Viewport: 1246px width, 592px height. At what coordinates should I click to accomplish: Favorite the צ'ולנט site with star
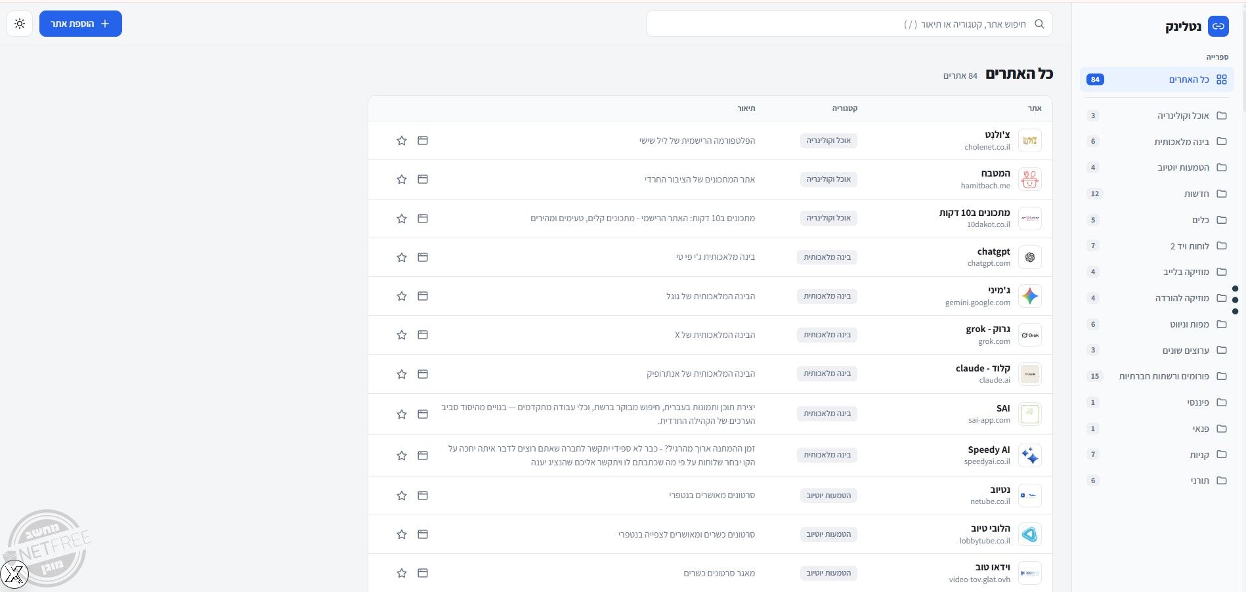pyautogui.click(x=402, y=140)
